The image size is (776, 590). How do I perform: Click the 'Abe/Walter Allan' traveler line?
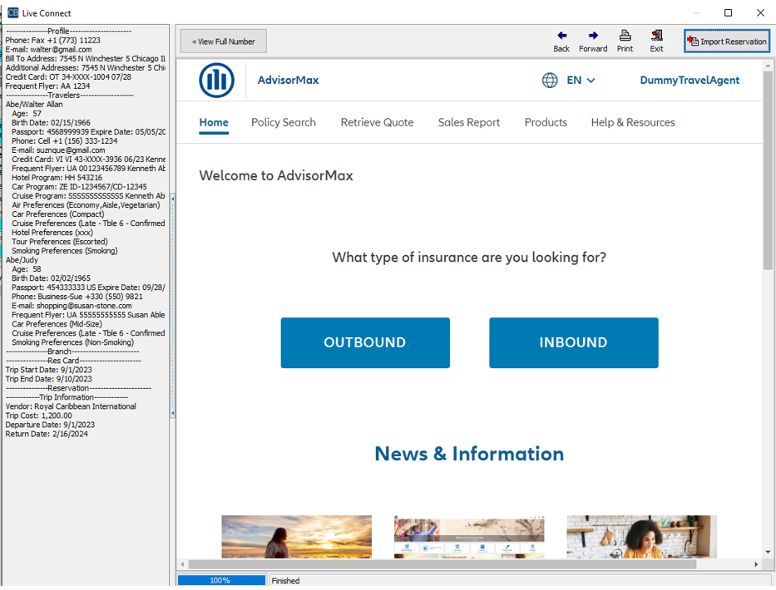34,105
